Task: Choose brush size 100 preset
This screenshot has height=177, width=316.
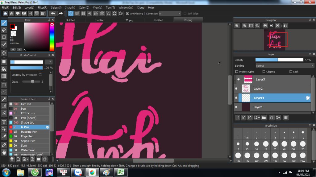Action: tap(238, 157)
